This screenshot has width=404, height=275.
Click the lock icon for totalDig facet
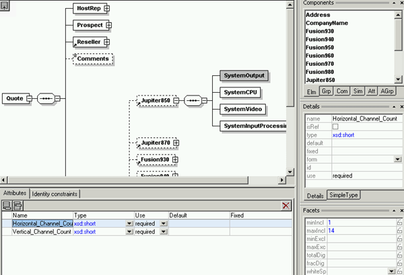pyautogui.click(x=399, y=255)
